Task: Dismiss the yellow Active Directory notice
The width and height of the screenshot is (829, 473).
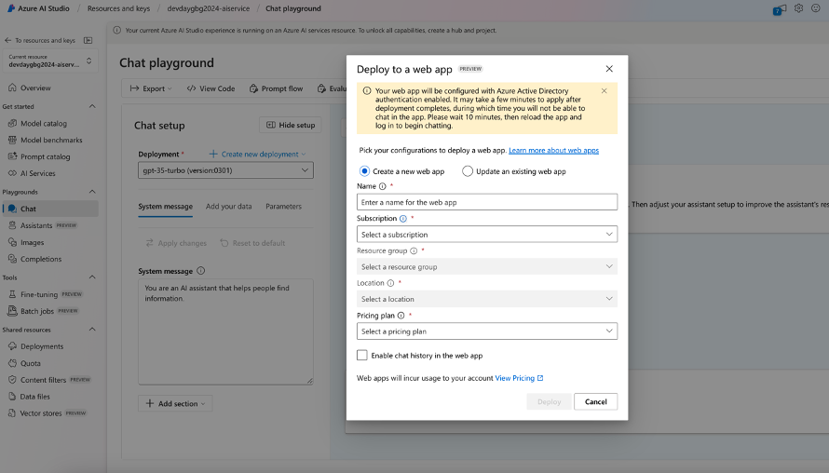Action: tap(604, 91)
